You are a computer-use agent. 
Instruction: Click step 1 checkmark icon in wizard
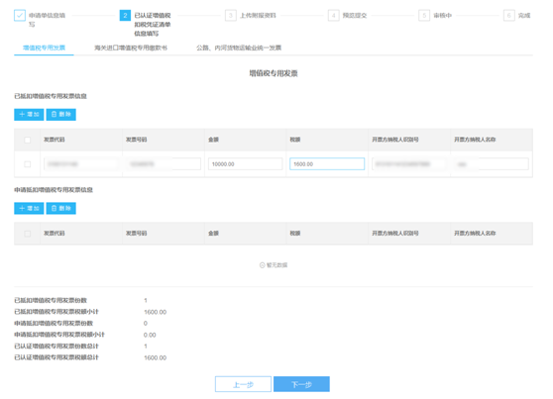pos(20,15)
